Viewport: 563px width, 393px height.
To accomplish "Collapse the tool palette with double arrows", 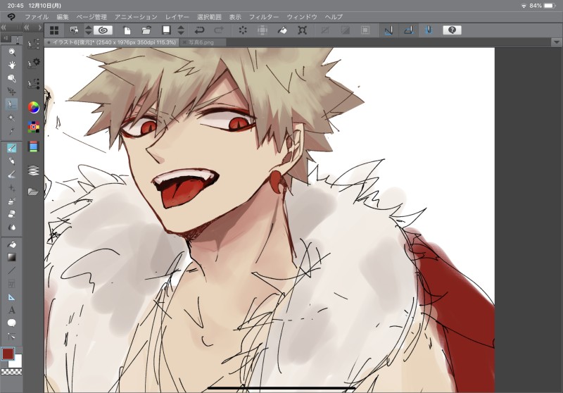I will [4, 27].
